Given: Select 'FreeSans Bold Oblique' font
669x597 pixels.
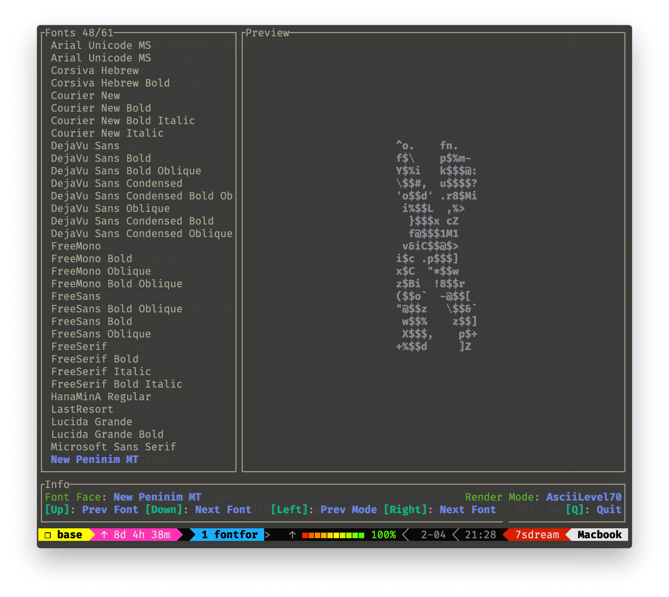Looking at the screenshot, I should coord(117,309).
